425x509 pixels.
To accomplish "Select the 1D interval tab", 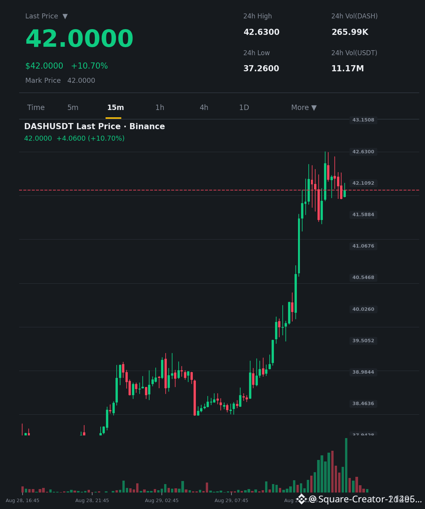I will click(x=244, y=108).
